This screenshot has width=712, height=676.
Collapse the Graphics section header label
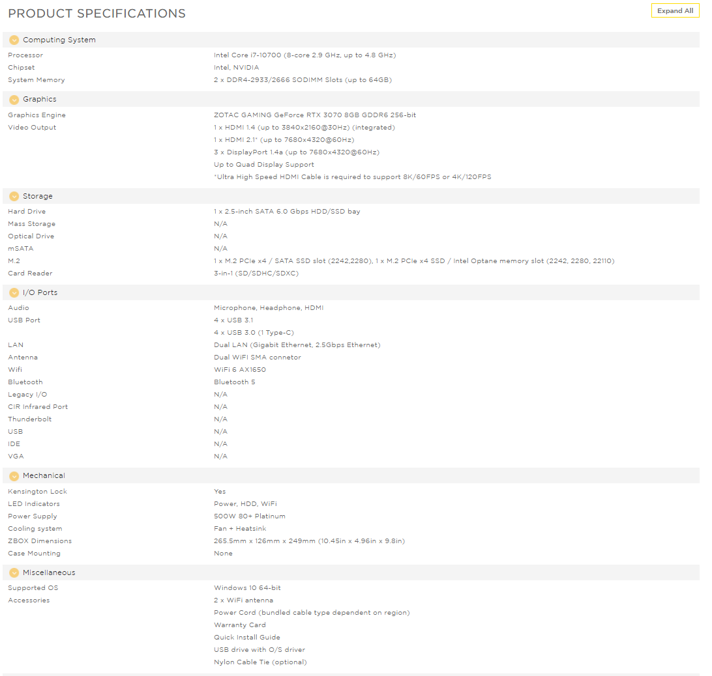40,99
